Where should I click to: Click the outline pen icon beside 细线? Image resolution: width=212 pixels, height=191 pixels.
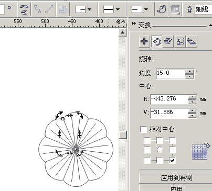[x=189, y=9]
